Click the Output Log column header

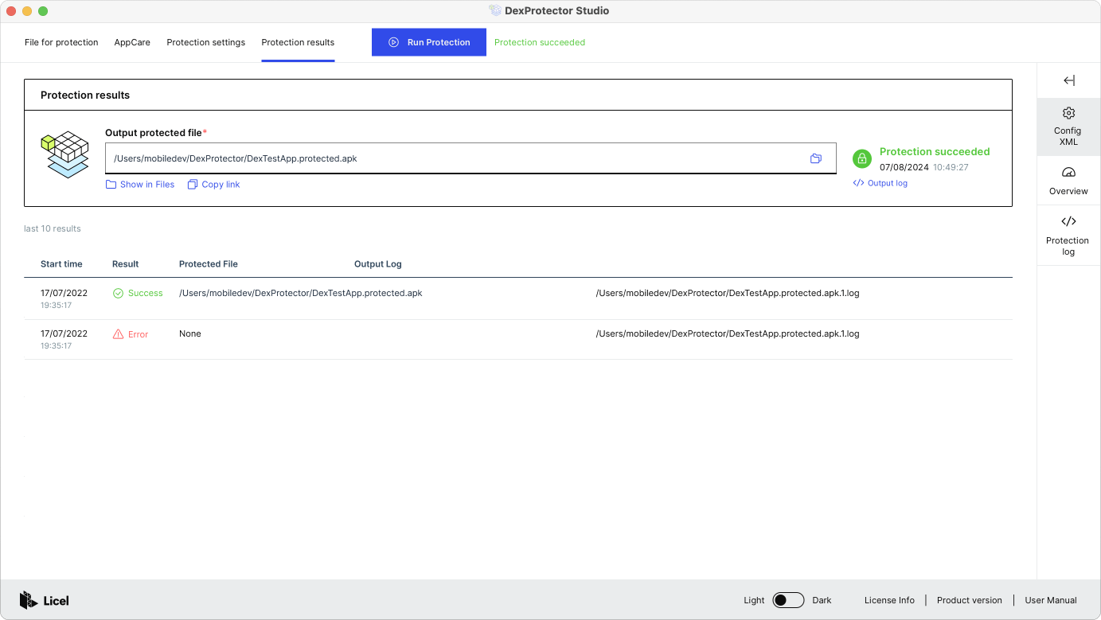click(378, 263)
